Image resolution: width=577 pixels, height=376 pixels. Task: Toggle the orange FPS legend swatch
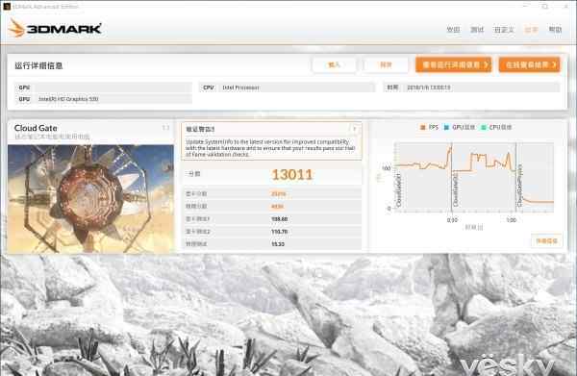(x=423, y=127)
